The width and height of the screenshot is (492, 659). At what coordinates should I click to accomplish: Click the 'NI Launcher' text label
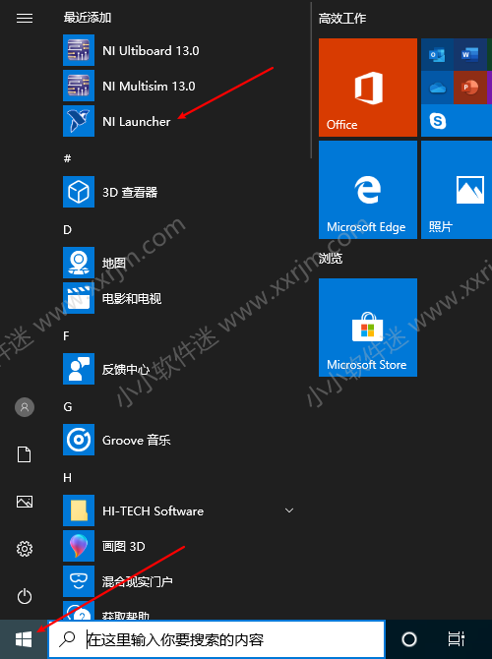136,121
